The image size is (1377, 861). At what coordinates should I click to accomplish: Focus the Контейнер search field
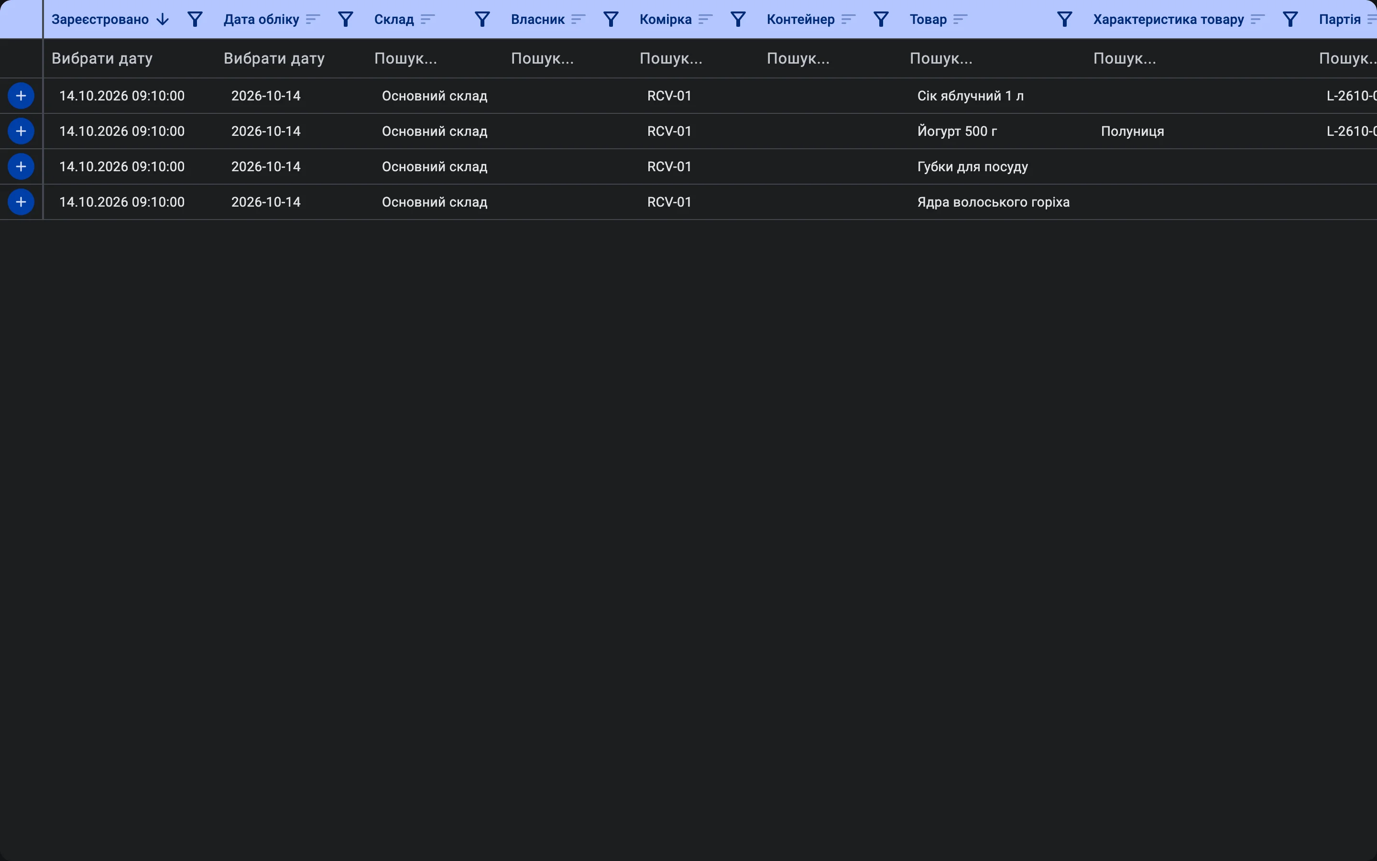coord(831,58)
